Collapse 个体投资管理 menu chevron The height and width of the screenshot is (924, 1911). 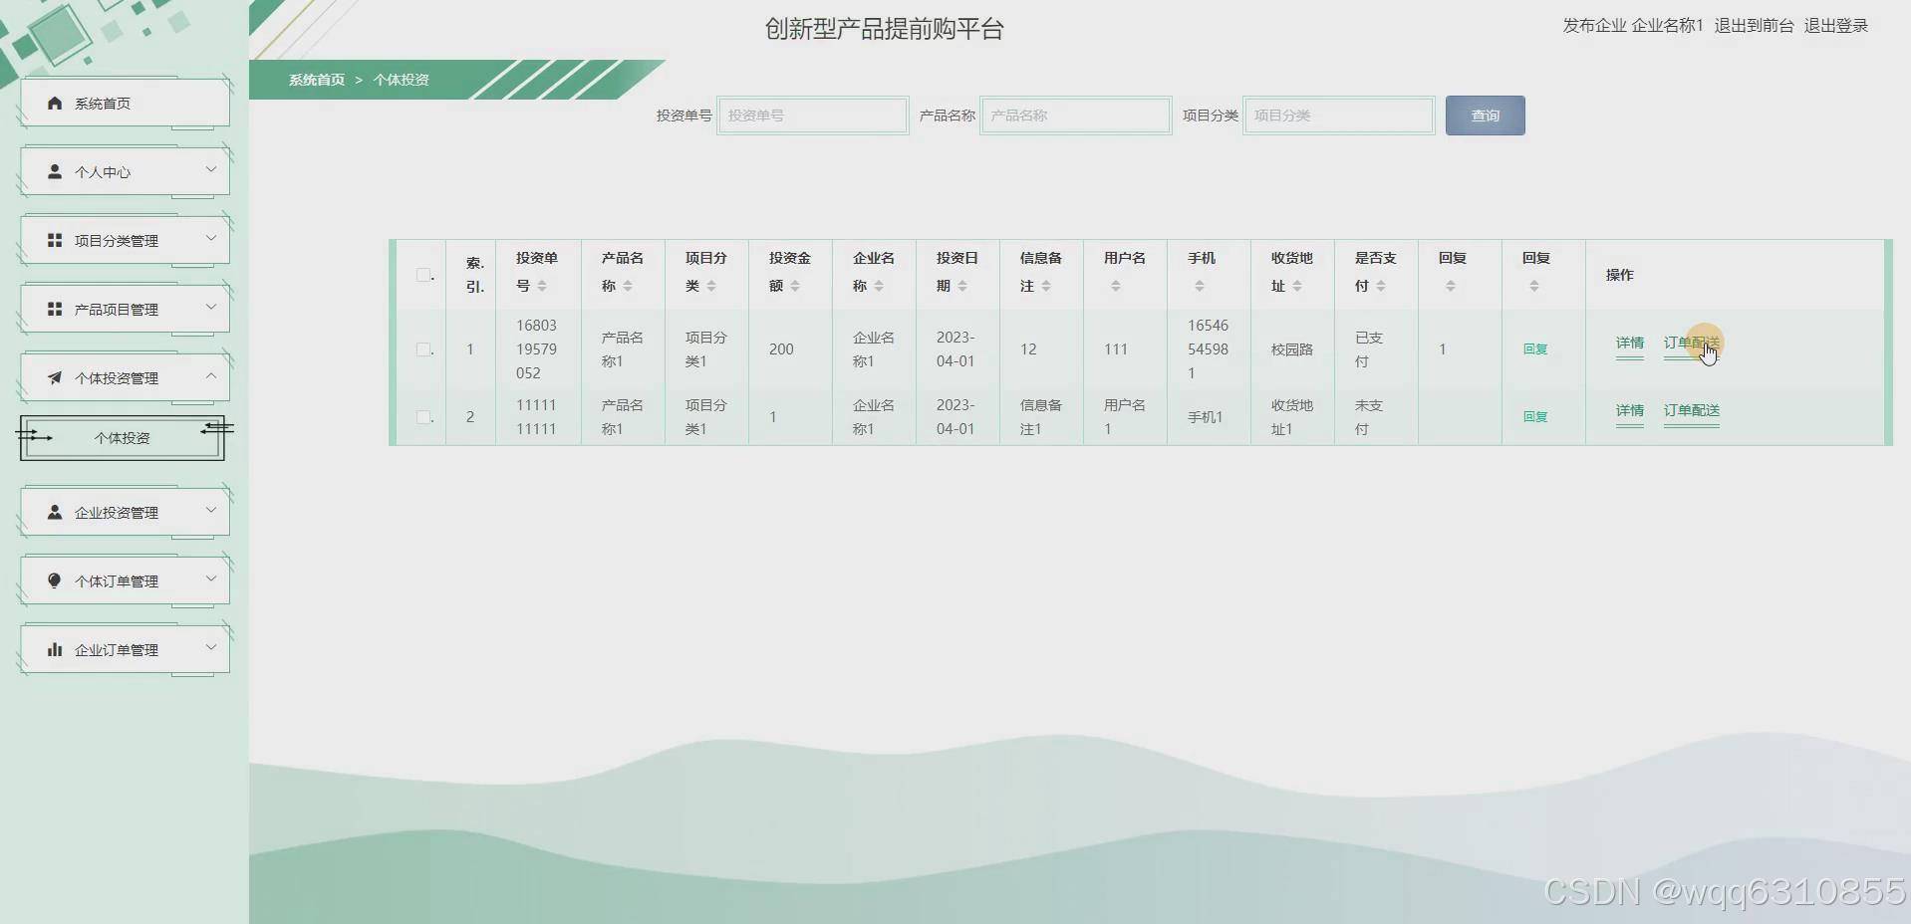211,376
